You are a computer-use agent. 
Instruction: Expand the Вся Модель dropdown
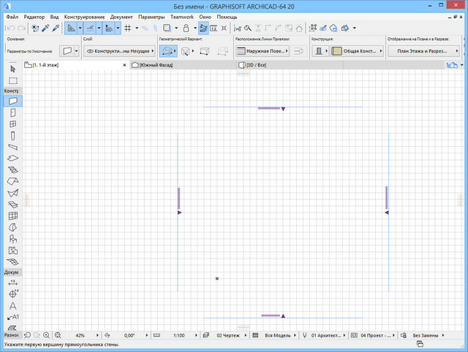[x=276, y=335]
